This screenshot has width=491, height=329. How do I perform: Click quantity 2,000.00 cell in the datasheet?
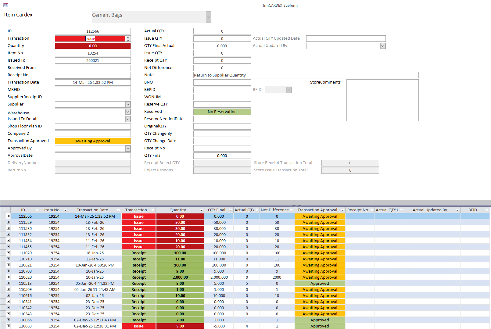pyautogui.click(x=180, y=277)
